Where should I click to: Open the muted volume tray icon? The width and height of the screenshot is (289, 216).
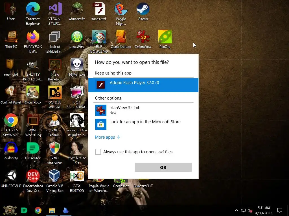click(250, 210)
